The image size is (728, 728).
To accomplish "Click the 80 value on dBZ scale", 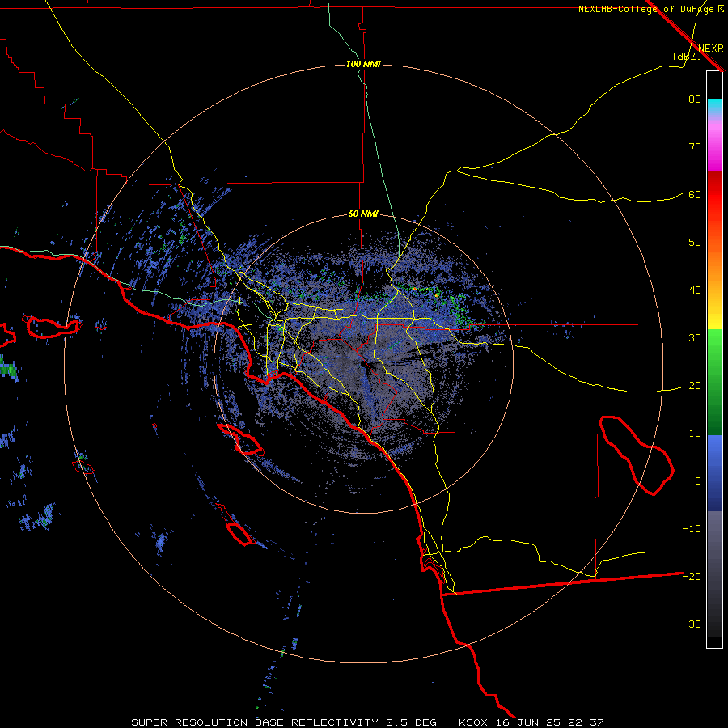I will (x=695, y=99).
